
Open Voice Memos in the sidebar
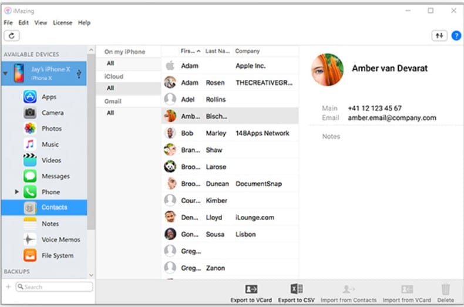click(x=60, y=239)
